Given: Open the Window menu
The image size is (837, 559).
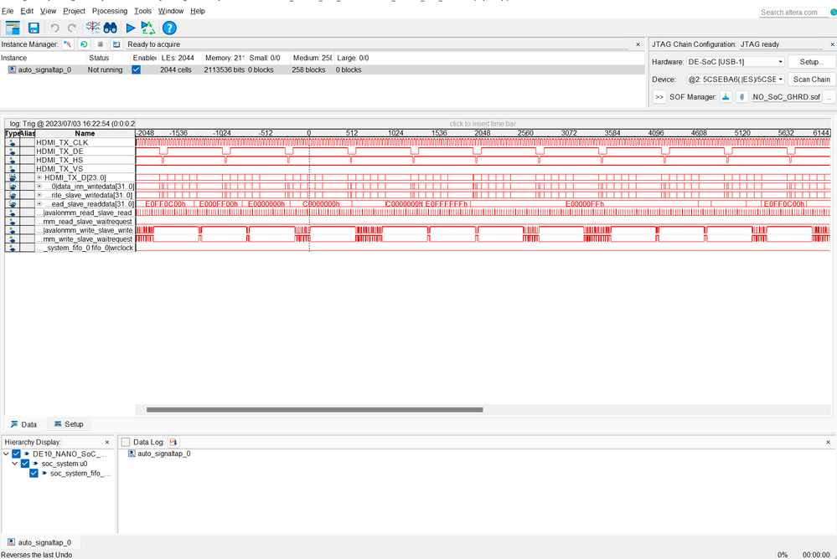Looking at the screenshot, I should click(x=171, y=11).
